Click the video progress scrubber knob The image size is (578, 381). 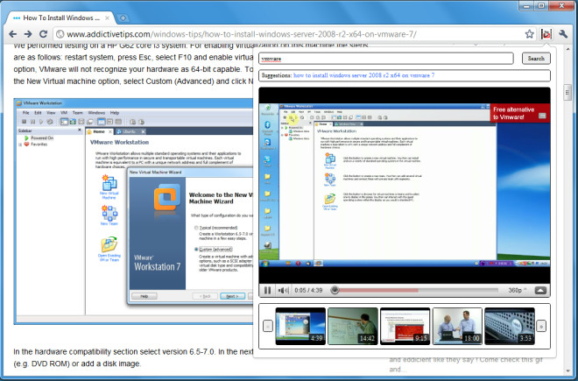[335, 290]
